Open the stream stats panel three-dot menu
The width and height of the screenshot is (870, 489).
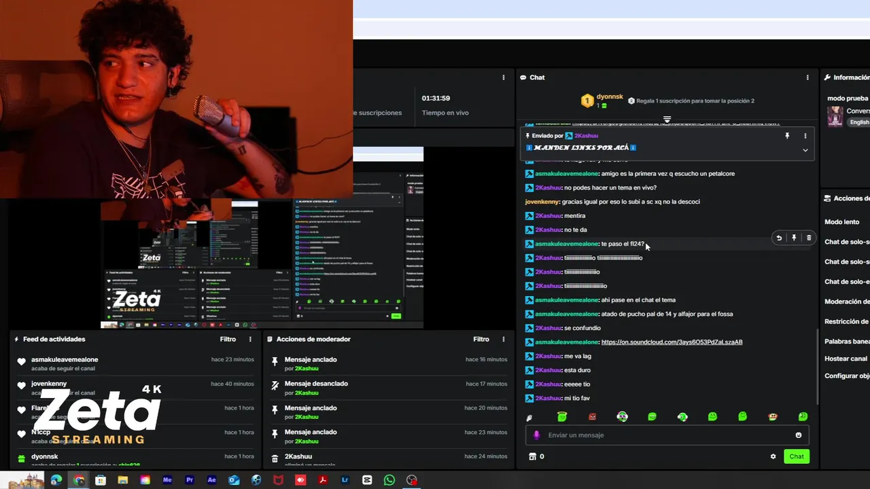(x=504, y=77)
